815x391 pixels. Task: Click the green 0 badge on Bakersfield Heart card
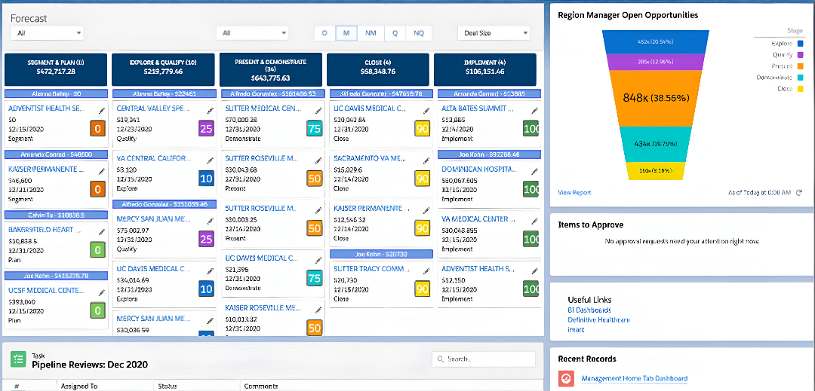click(97, 249)
